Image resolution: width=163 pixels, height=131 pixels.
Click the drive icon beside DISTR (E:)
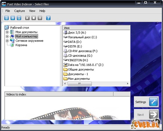[65, 46]
